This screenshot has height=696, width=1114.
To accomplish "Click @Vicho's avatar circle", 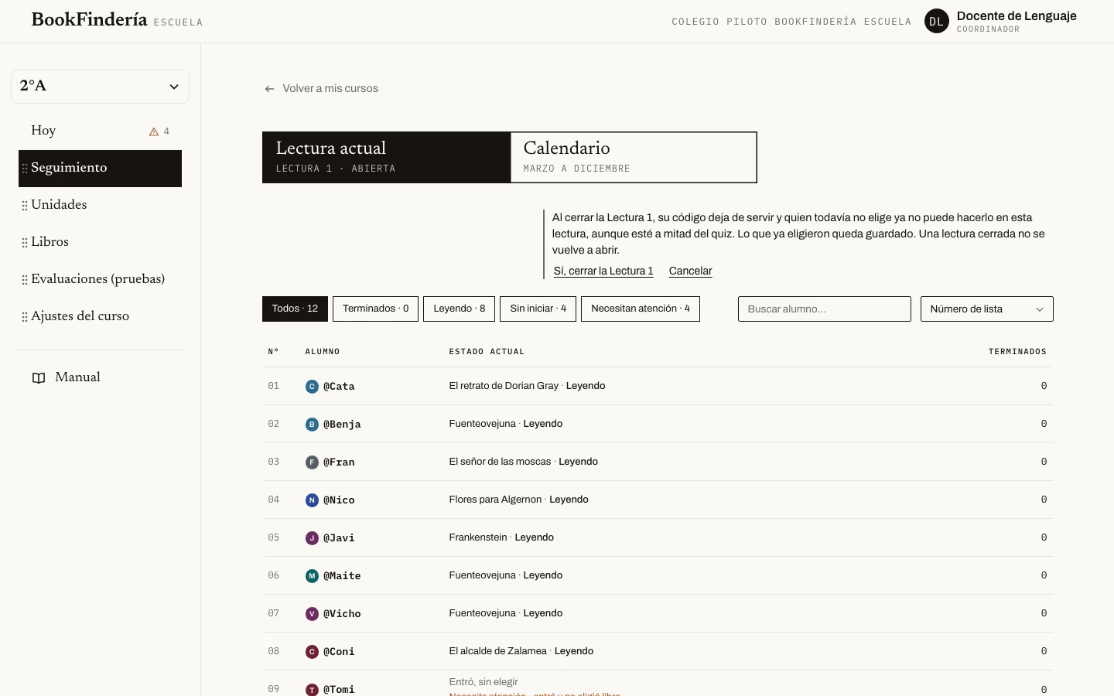I will tap(312, 614).
